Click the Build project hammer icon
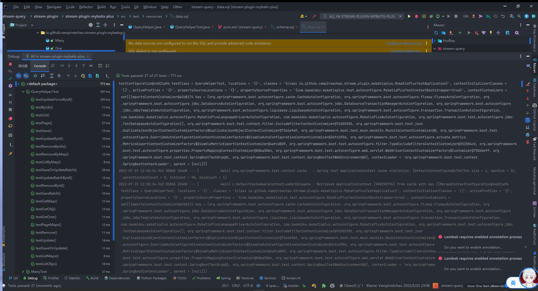 [314, 16]
